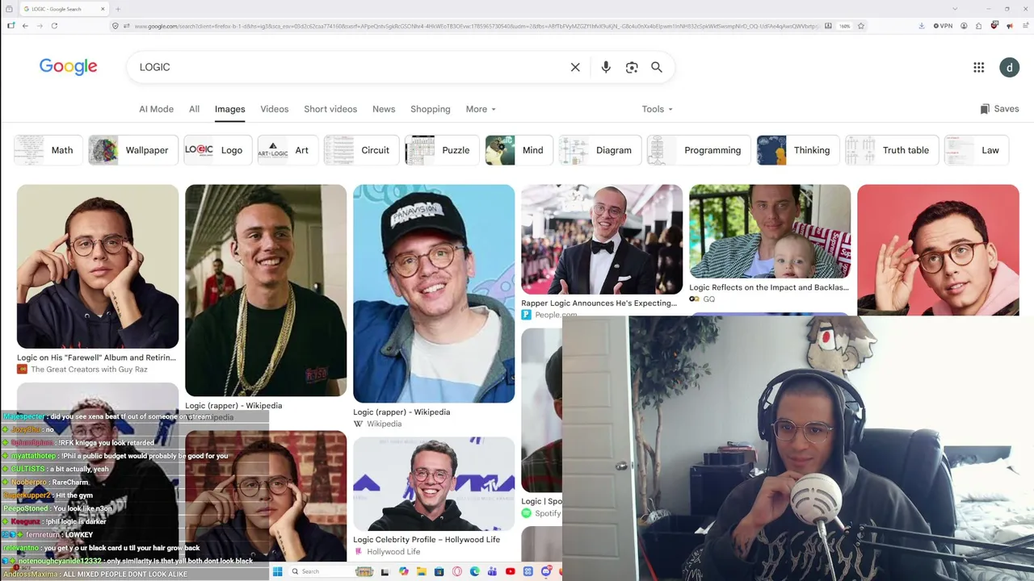Filter images by the Programming chip

point(699,150)
